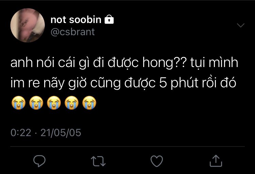This screenshot has width=255, height=174.
Task: Like the tweet with the heart icon
Action: pos(157,161)
